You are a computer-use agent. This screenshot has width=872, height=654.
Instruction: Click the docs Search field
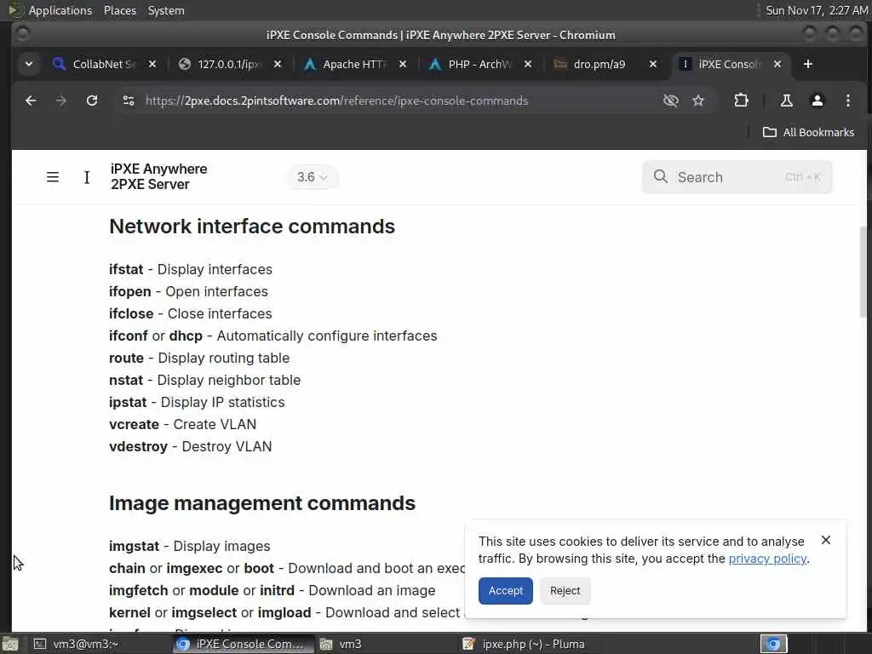pos(737,177)
